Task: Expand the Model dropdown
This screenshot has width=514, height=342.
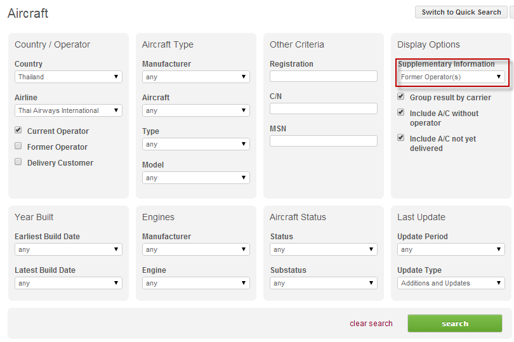Action: (195, 178)
